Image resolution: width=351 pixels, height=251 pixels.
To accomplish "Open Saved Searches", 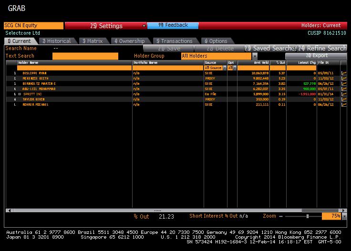I will pos(270,48).
